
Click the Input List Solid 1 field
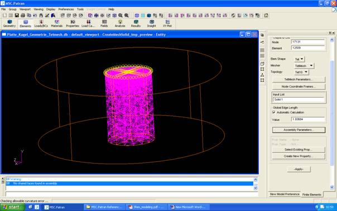299,99
